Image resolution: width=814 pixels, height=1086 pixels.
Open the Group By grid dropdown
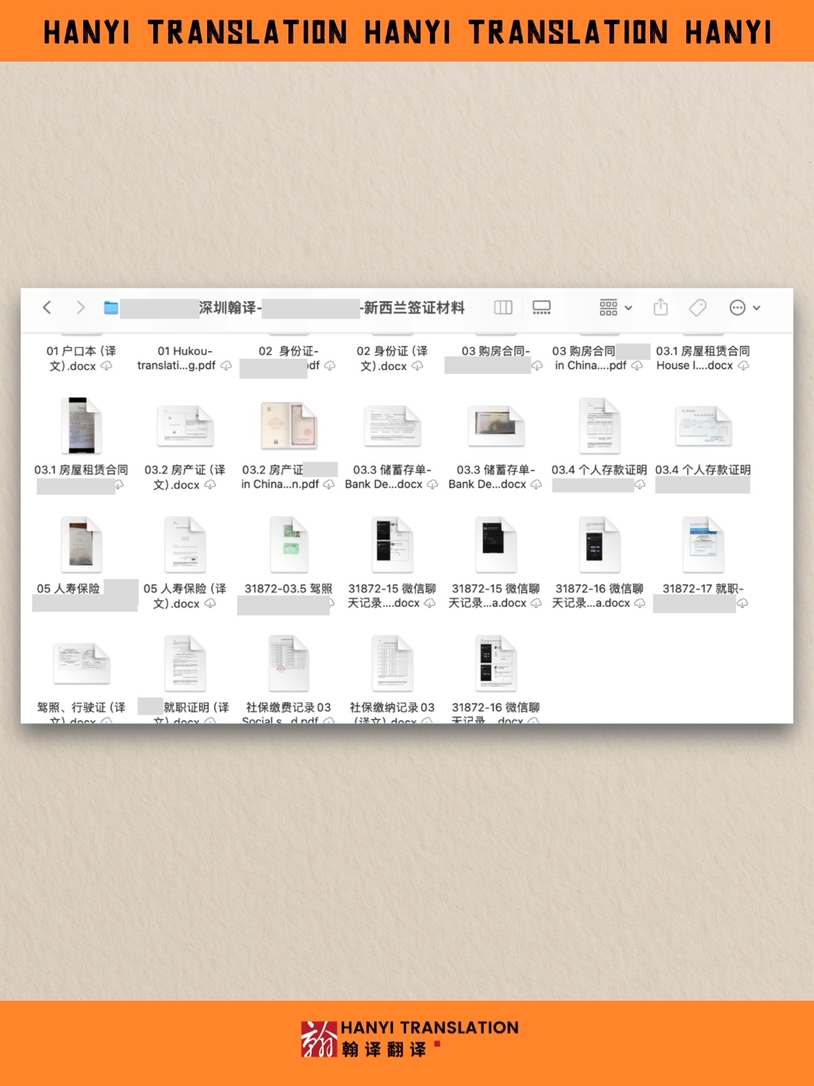pos(615,307)
